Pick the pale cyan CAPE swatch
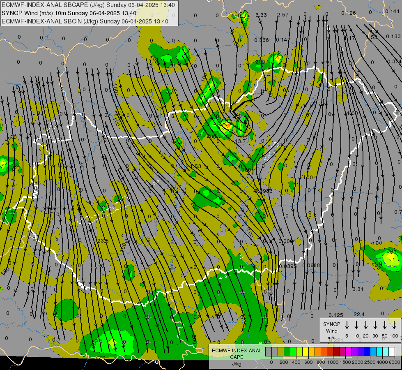The image size is (402, 370). (386, 351)
